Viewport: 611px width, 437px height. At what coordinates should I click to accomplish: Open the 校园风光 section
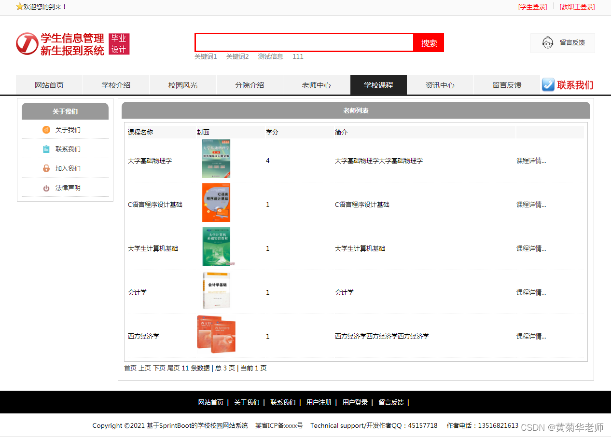183,85
